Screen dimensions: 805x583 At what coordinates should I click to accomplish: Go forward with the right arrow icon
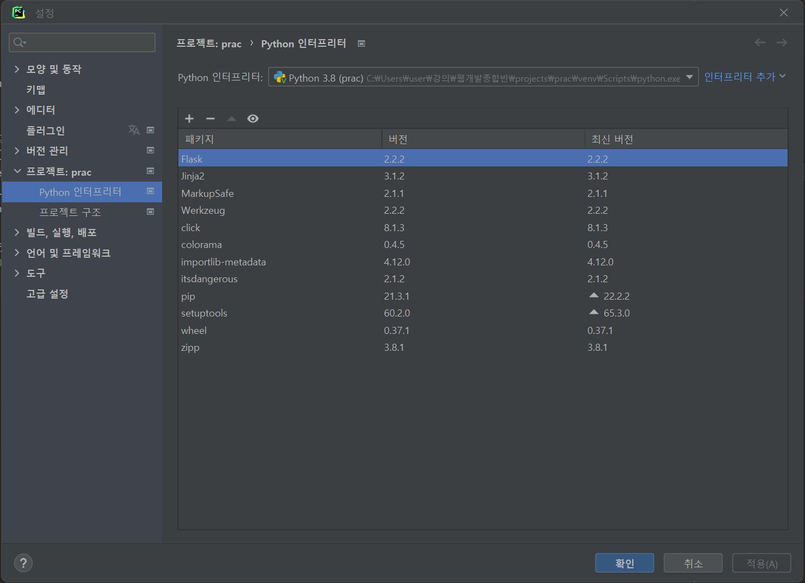pos(782,42)
